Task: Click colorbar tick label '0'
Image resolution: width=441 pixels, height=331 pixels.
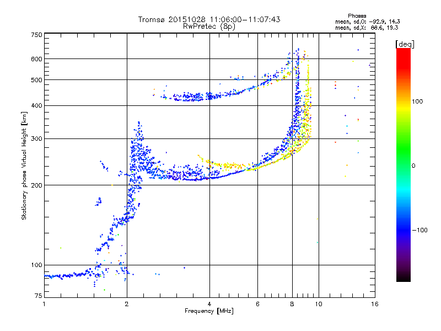Action: 413,166
